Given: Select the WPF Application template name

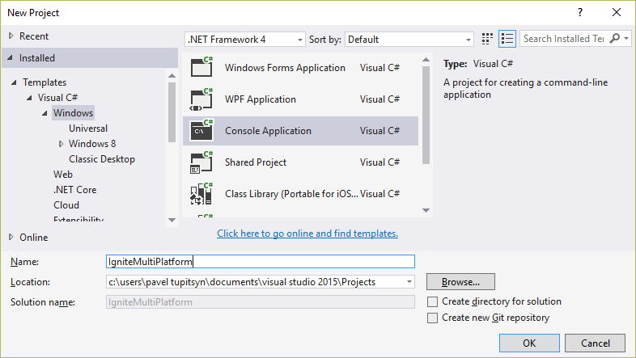Looking at the screenshot, I should coord(261,99).
